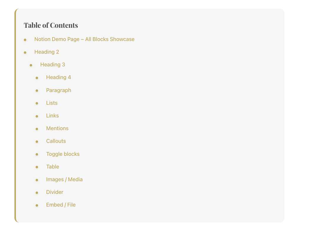313x237 pixels.
Task: Open the Notion Demo Page – All Blocks Showcase link
Action: [x=84, y=39]
